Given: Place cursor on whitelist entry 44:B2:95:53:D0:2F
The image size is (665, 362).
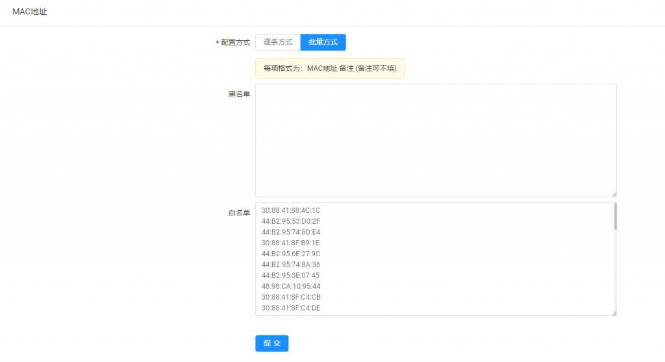Looking at the screenshot, I should coord(291,221).
